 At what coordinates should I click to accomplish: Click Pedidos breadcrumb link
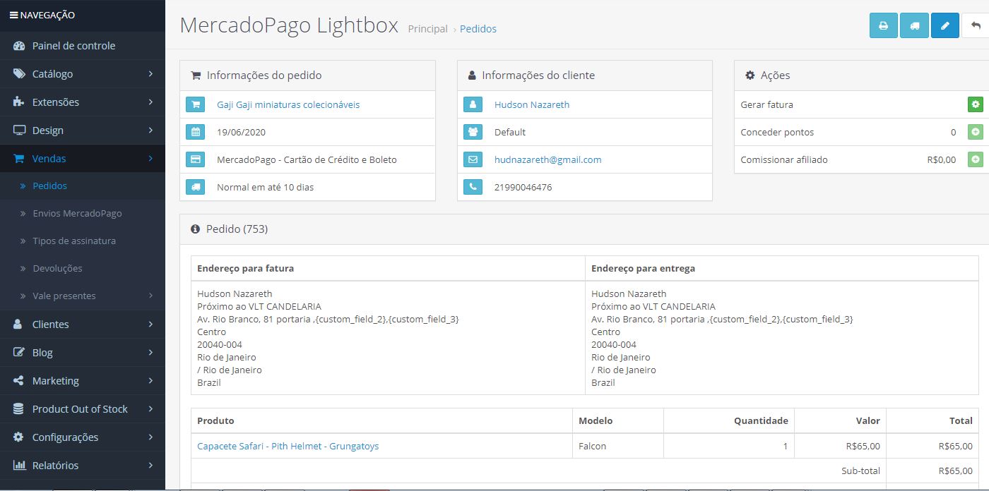coord(478,29)
